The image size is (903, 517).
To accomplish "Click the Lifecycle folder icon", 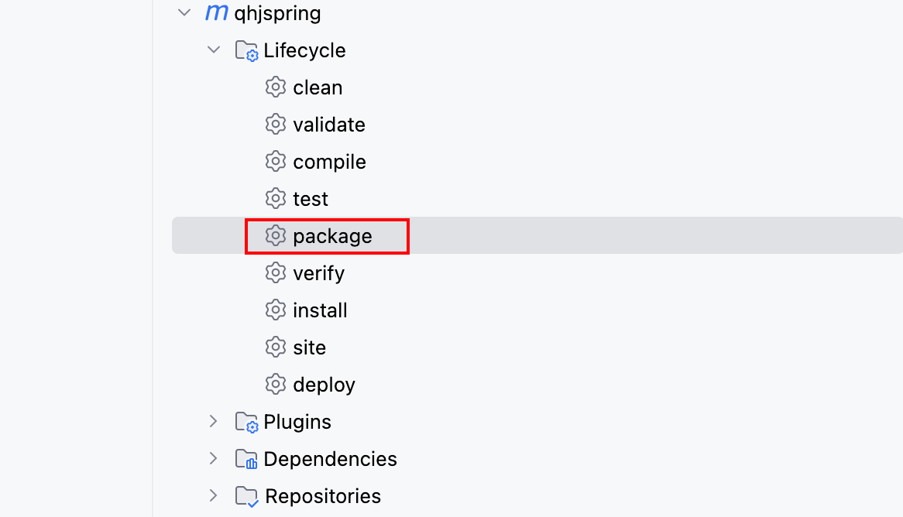I will pyautogui.click(x=246, y=50).
